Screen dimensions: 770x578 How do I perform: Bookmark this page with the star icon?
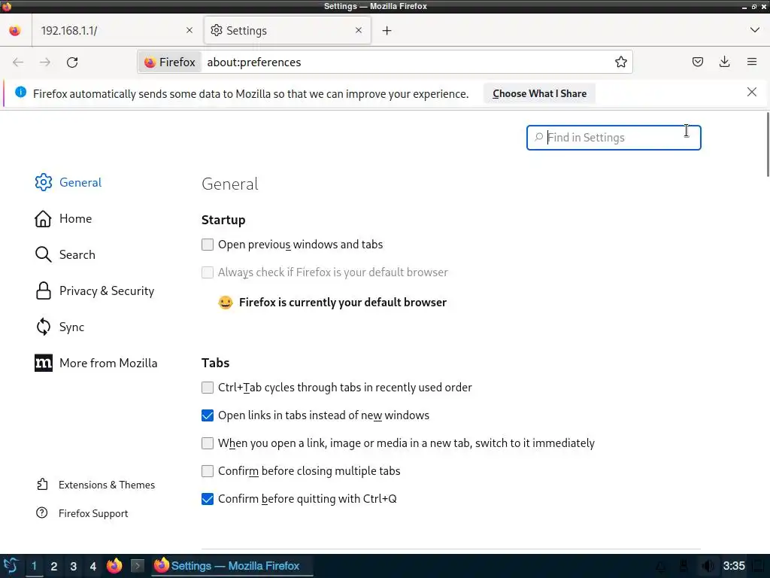coord(620,62)
